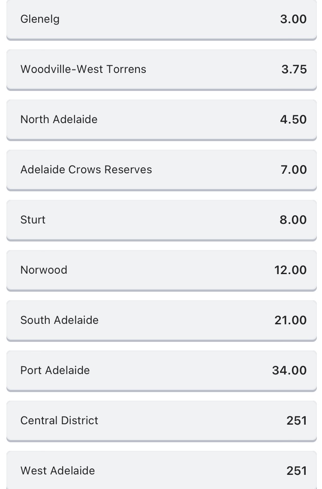Select North Adelaide row
Image resolution: width=322 pixels, height=489 pixels.
click(59, 119)
